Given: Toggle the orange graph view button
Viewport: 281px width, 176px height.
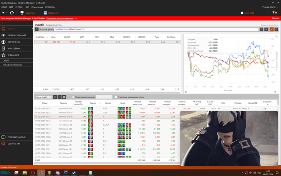Looking at the screenshot, I should (x=272, y=29).
